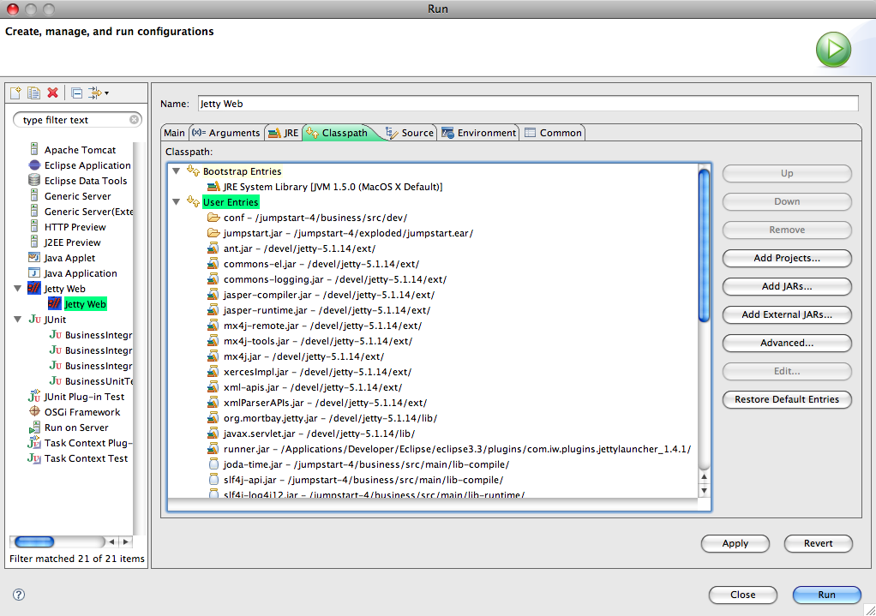Click the Duplicate configuration icon
Viewport: 876px width, 616px height.
(34, 93)
